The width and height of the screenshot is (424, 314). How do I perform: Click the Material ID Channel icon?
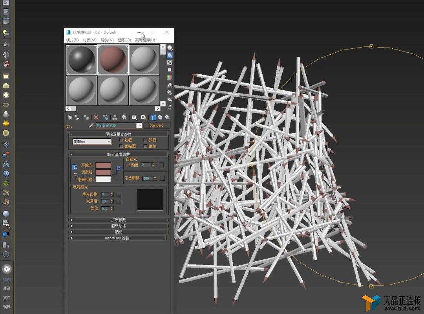click(x=134, y=118)
